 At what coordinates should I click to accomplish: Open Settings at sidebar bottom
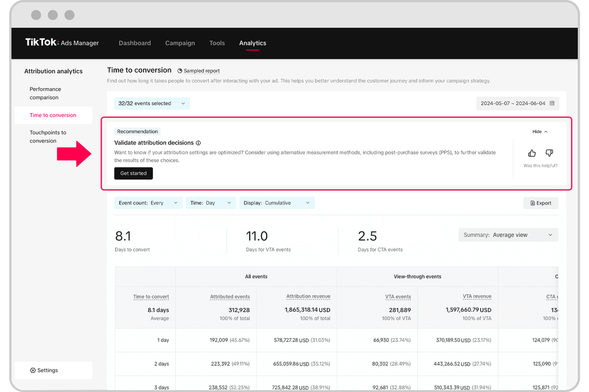coord(53,370)
